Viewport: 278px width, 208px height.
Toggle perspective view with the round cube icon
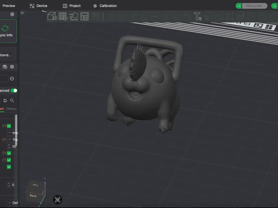pyautogui.click(x=57, y=200)
